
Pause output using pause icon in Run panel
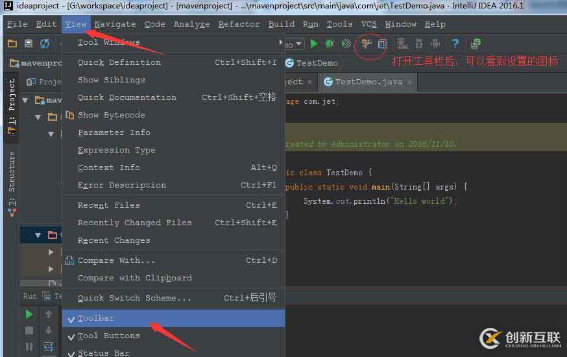point(29,347)
